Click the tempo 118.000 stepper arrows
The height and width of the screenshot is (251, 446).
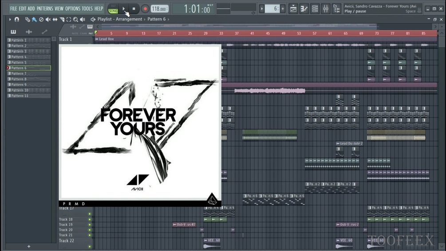tap(167, 9)
